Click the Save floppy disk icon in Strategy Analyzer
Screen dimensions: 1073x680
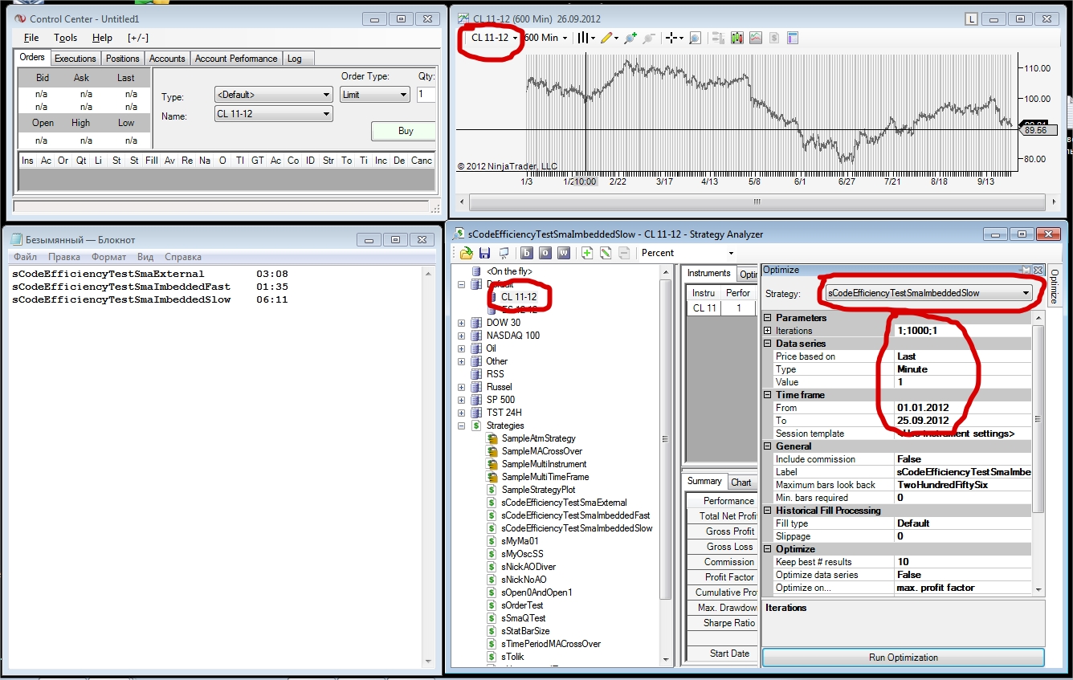(484, 253)
